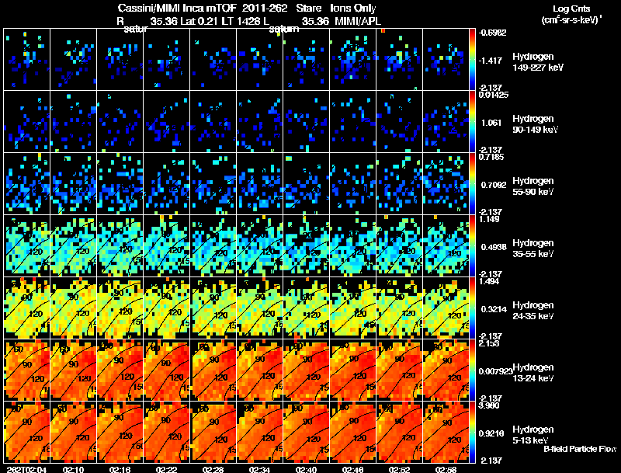Viewport: 621px width, 473px height.
Task: Click the 'Lat 0.21' value in the header
Action: [x=199, y=21]
